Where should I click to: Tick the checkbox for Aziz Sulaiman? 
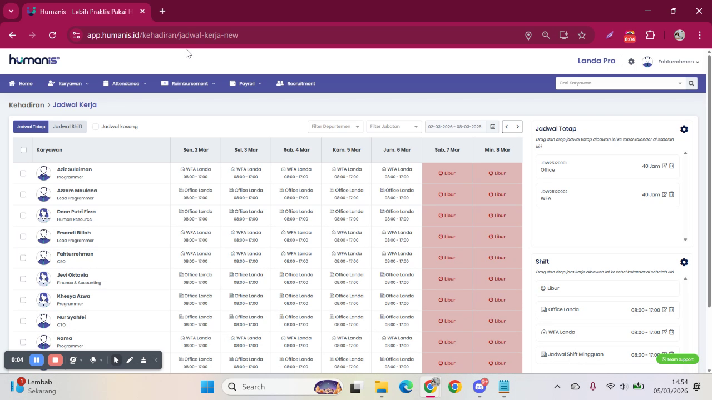coord(23,173)
